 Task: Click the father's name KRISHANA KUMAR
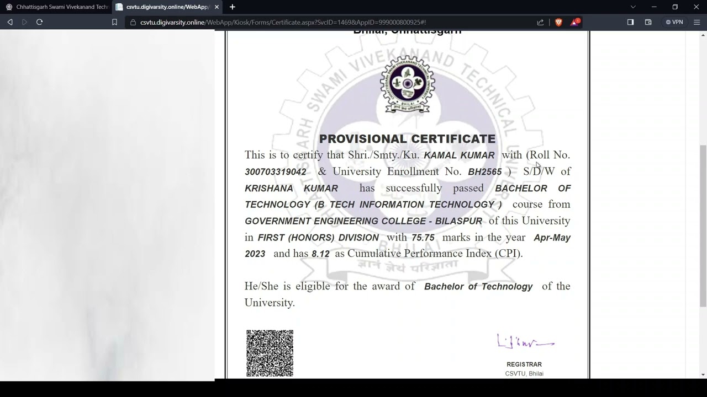tap(291, 189)
